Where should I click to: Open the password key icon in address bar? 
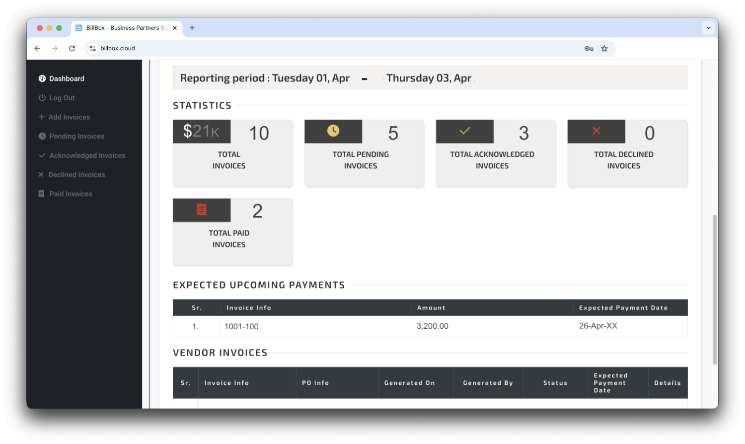tap(589, 49)
